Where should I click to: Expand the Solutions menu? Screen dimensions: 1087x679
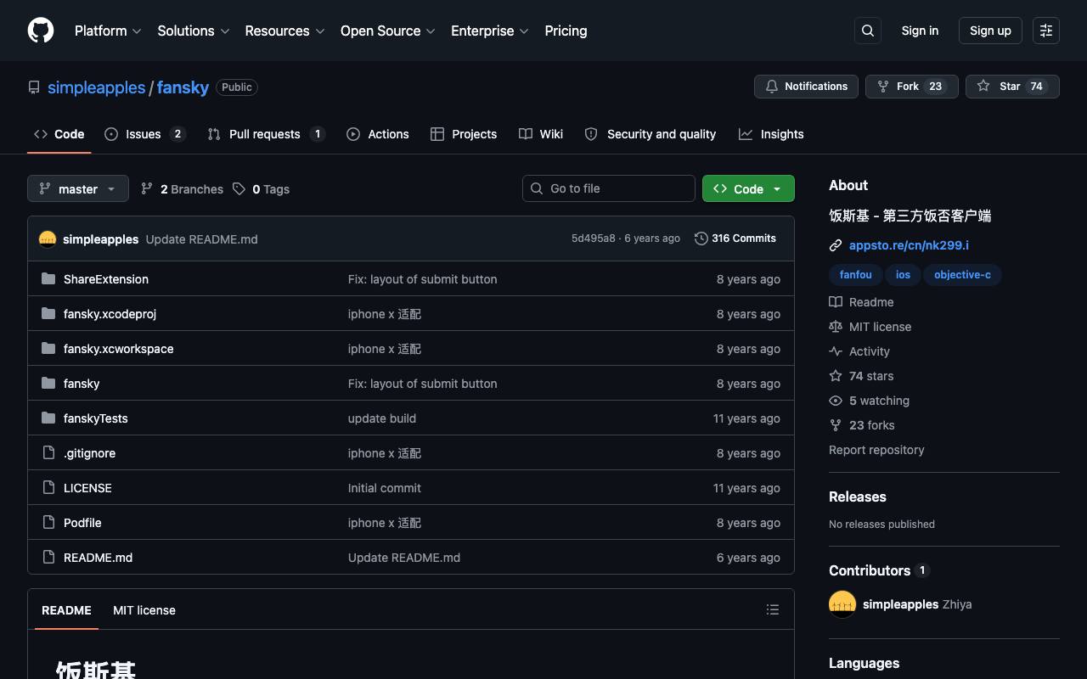(194, 31)
